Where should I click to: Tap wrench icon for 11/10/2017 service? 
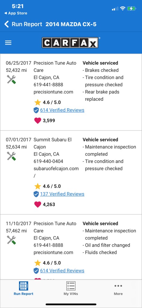pyautogui.click(x=11, y=240)
